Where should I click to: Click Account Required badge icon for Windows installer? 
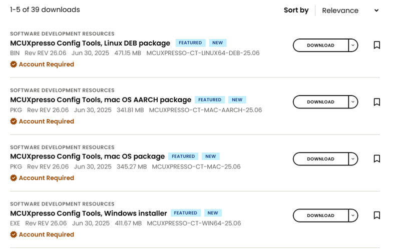coord(14,234)
